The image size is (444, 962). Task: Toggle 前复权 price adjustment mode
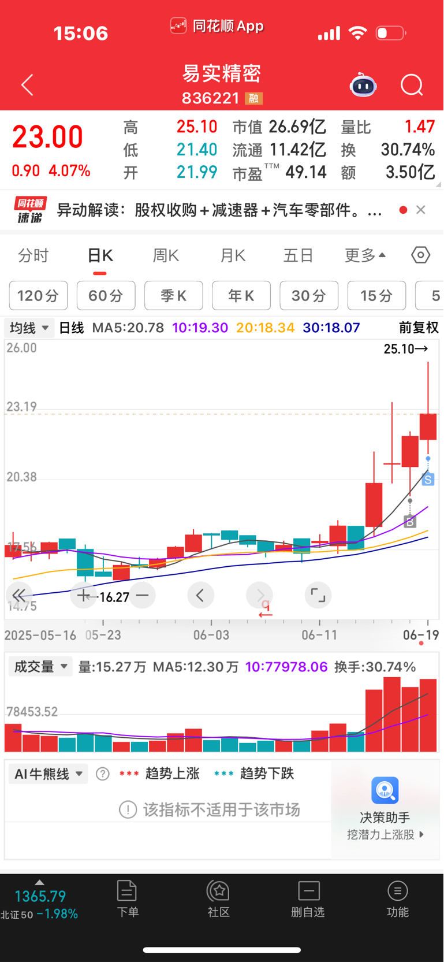pos(419,328)
